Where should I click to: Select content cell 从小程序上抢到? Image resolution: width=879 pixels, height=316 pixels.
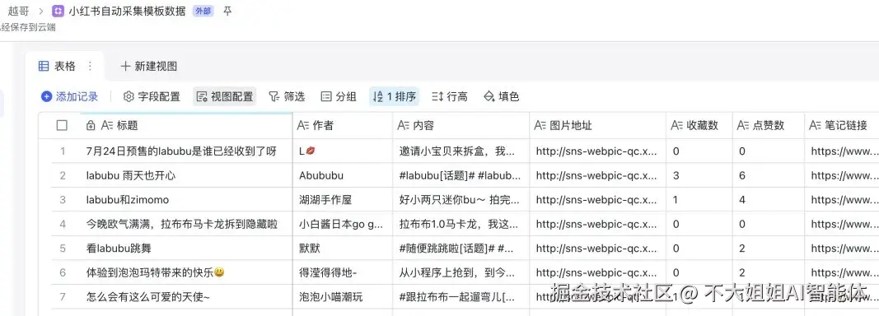coord(461,273)
